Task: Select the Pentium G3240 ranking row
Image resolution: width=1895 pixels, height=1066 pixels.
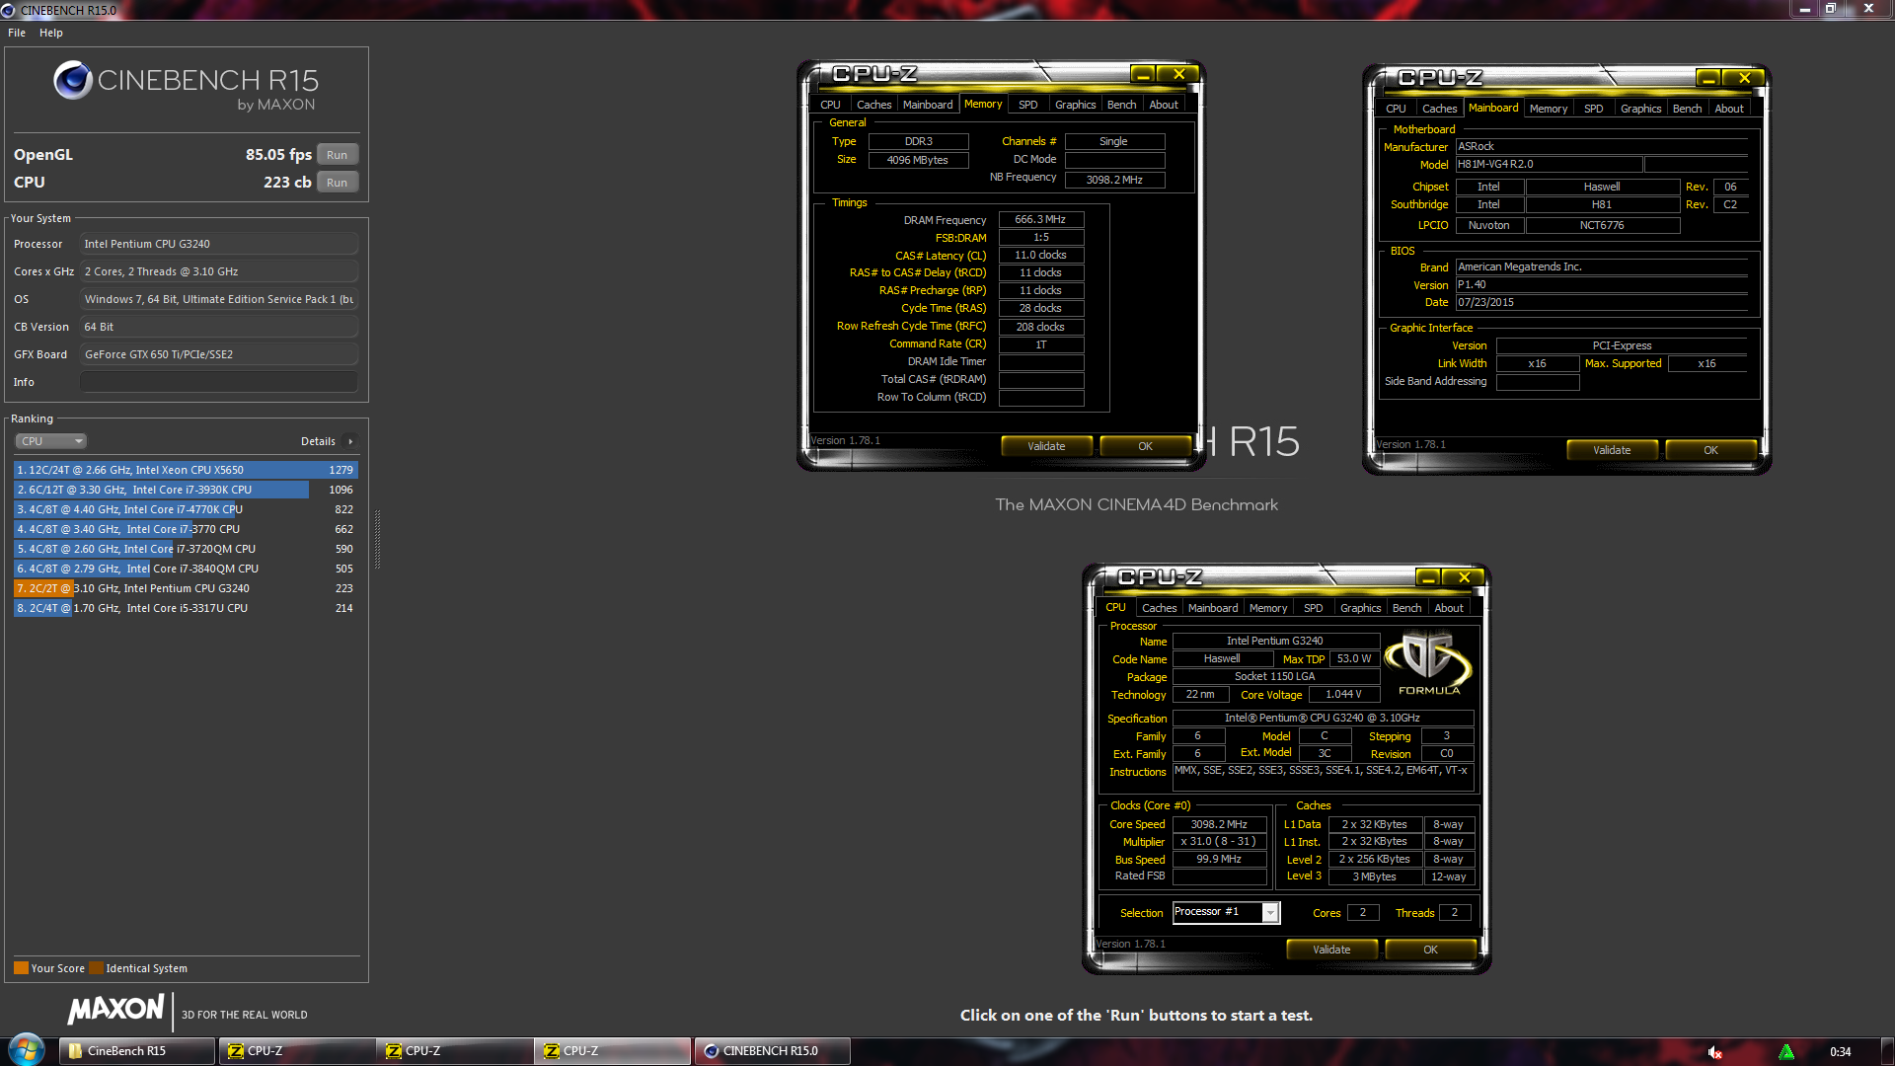Action: [x=186, y=588]
